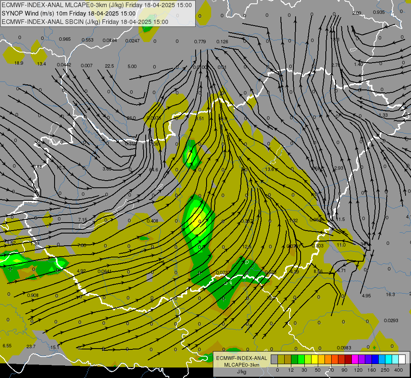Click the 'SYNOP Wind (m/s) 10m' header line
The width and height of the screenshot is (411, 378).
coord(68,13)
